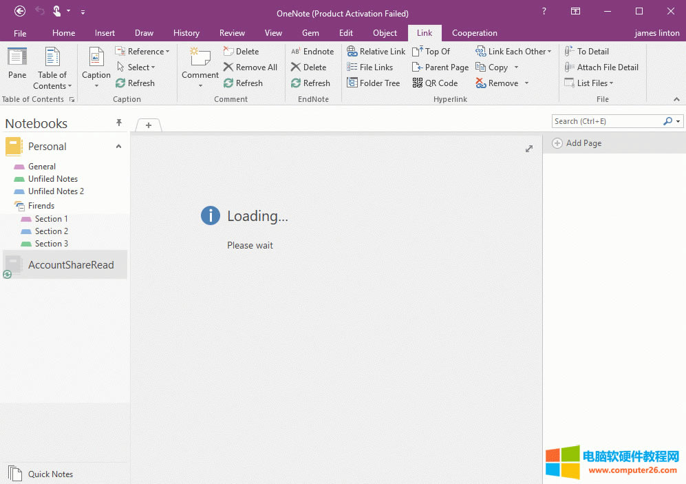Pin the Notebooks pane
This screenshot has height=484, width=686.
click(118, 123)
